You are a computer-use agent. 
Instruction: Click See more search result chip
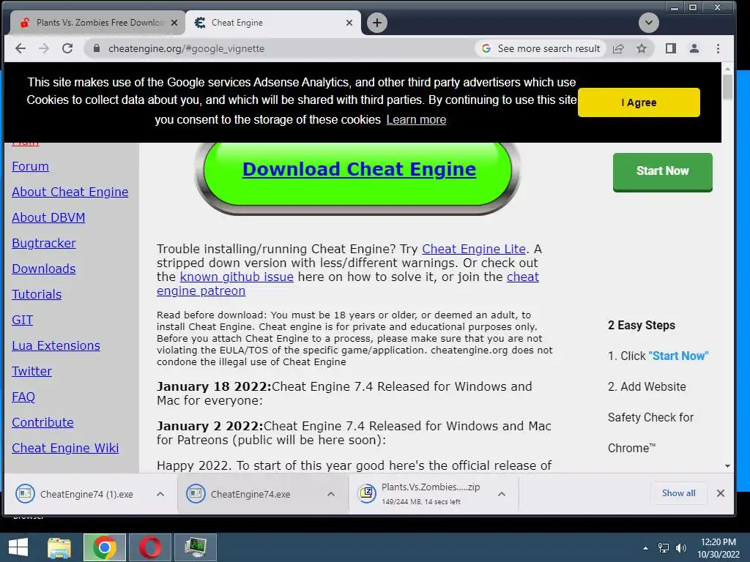point(541,48)
